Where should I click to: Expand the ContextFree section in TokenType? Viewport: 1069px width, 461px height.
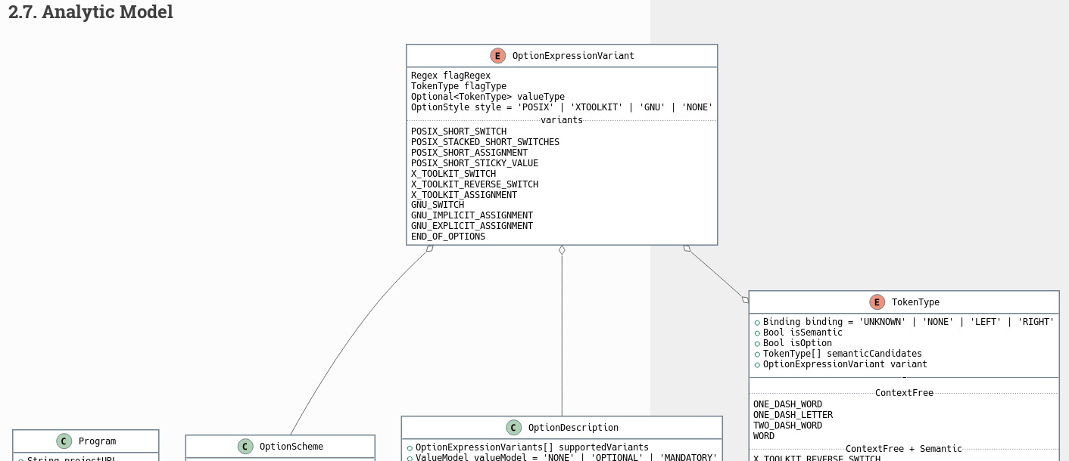pyautogui.click(x=904, y=392)
